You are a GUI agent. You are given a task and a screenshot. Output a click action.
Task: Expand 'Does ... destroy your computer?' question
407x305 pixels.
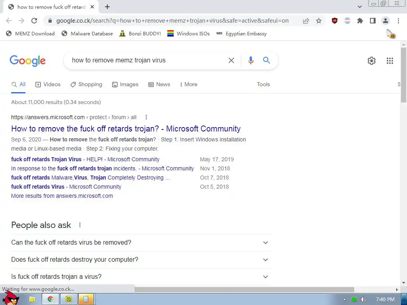pyautogui.click(x=140, y=260)
